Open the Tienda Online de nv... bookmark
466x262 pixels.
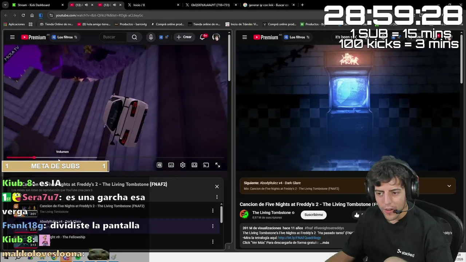coord(56,24)
